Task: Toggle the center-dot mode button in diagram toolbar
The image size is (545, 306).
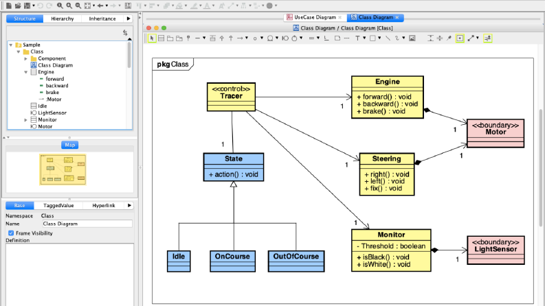Action: (x=460, y=38)
